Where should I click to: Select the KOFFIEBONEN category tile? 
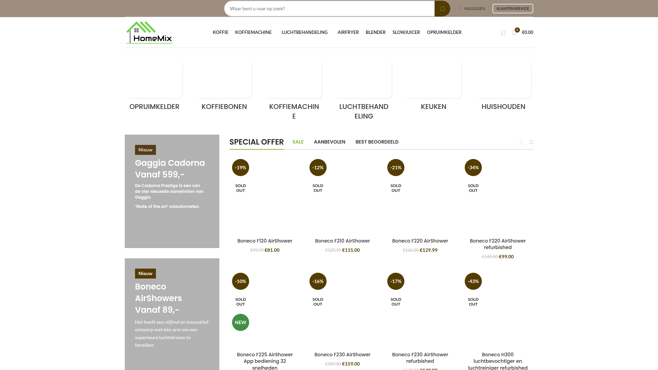click(x=224, y=87)
